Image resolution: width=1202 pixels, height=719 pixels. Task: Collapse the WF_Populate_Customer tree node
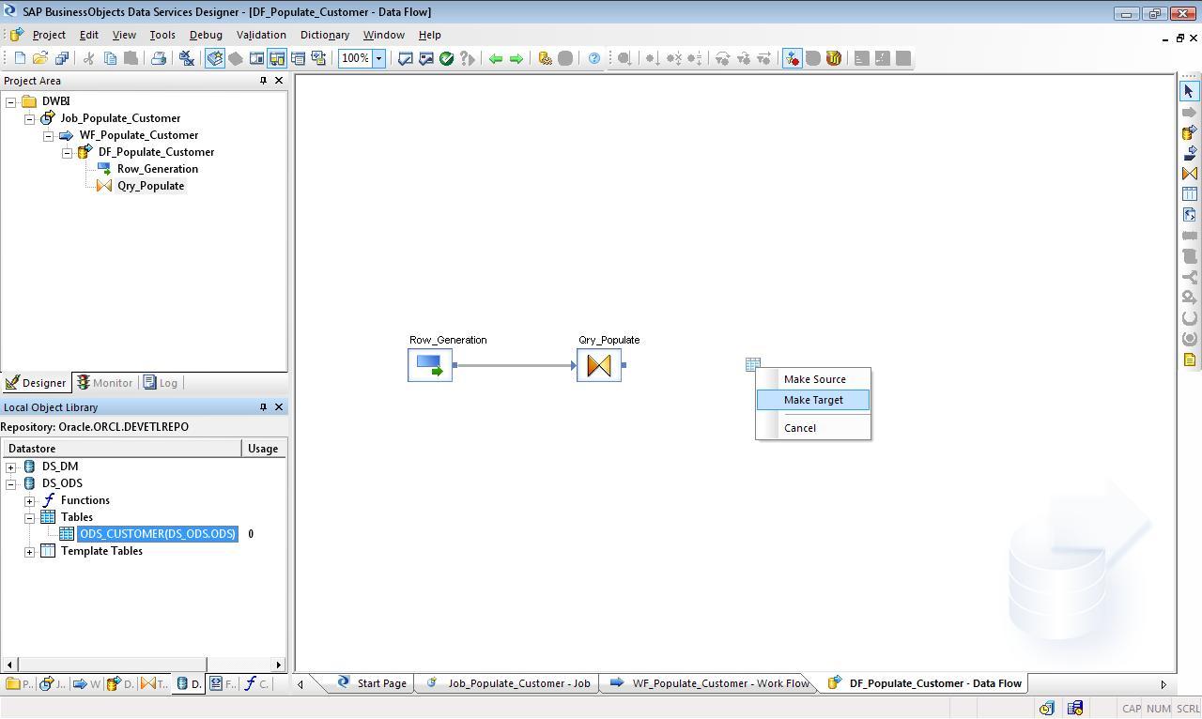click(49, 135)
